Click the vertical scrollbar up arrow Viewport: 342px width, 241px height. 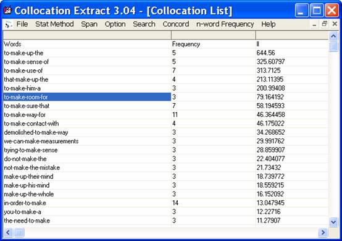click(x=333, y=36)
